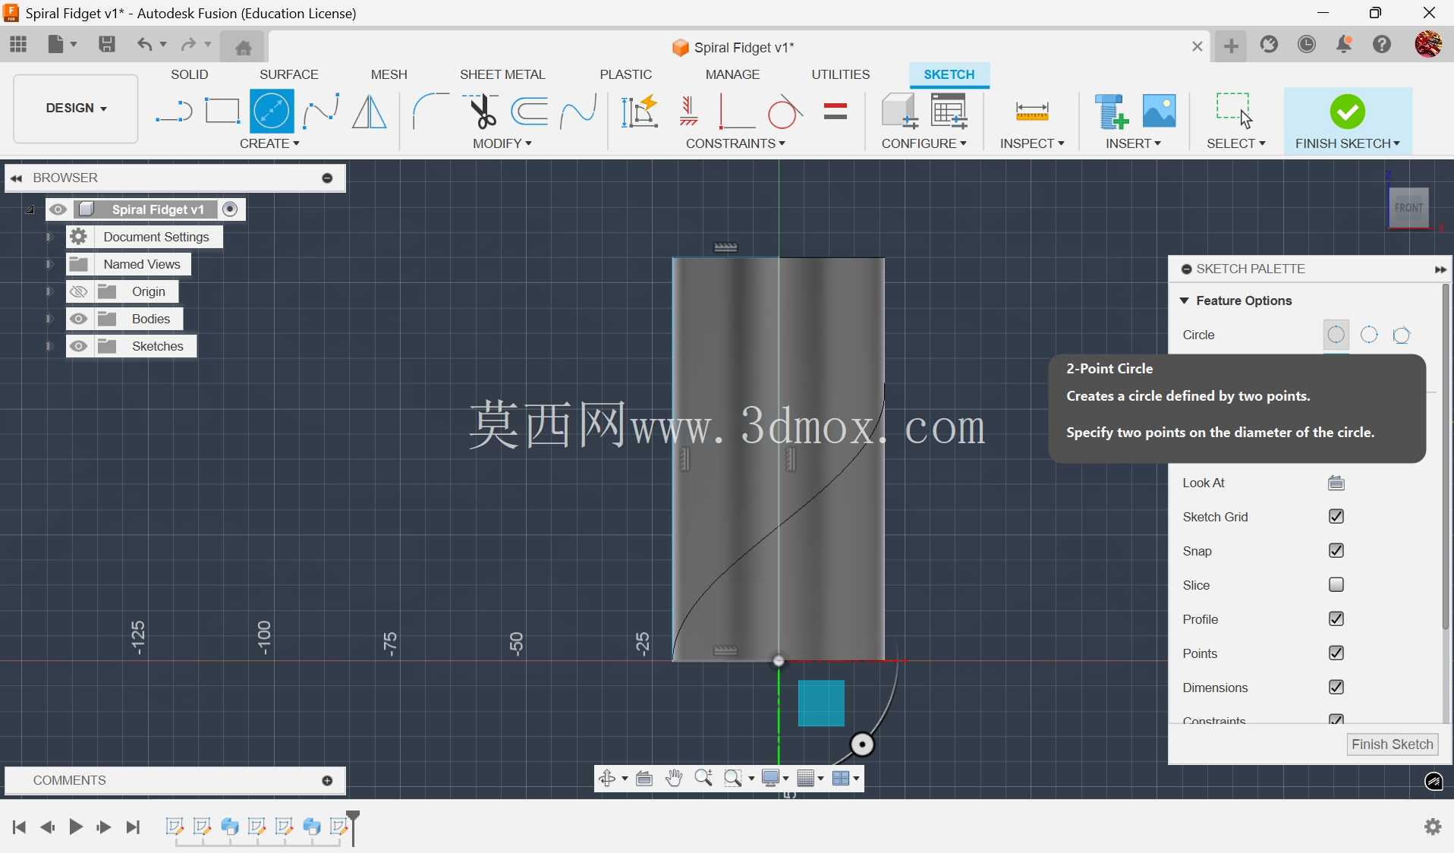
Task: Toggle the Points checkbox
Action: tap(1336, 653)
